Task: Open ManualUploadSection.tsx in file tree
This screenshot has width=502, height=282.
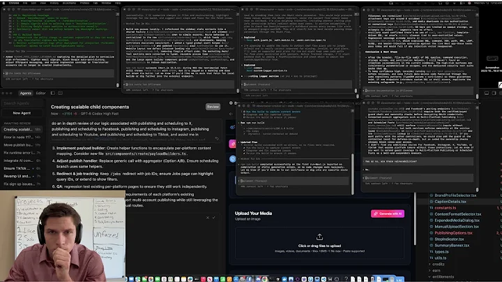Action: tap(457, 227)
